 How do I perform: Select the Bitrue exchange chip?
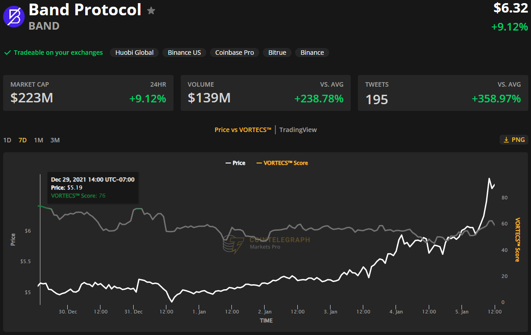[x=277, y=53]
